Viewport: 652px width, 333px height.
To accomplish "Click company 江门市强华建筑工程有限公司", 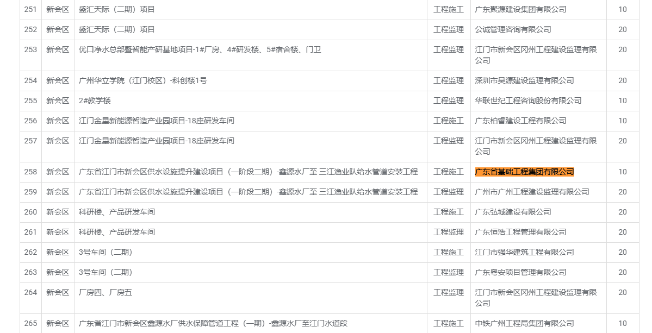I will pyautogui.click(x=524, y=252).
